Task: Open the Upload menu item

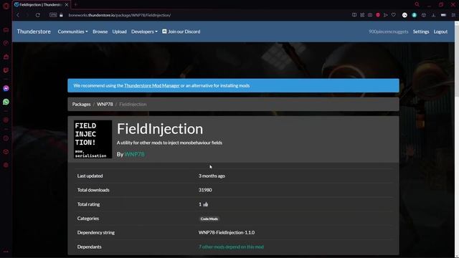Action: (120, 32)
